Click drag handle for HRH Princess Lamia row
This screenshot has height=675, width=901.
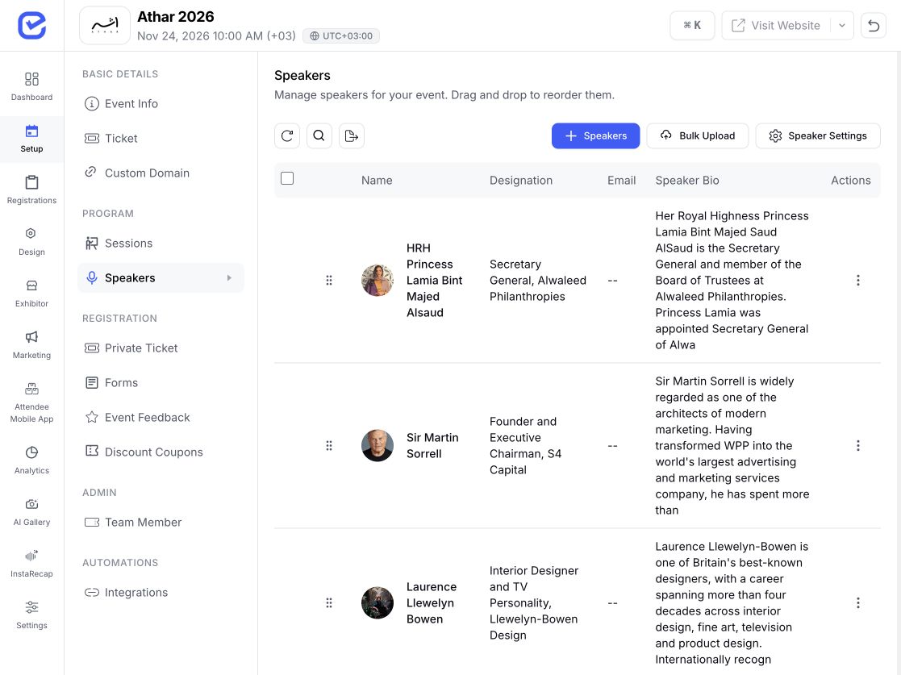[329, 281]
